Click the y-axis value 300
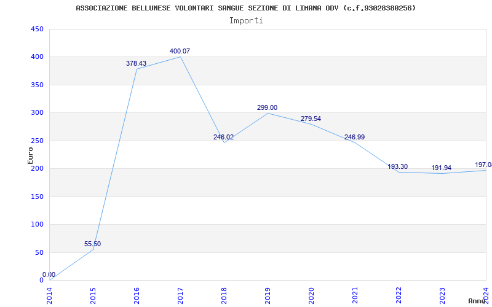 (x=37, y=113)
